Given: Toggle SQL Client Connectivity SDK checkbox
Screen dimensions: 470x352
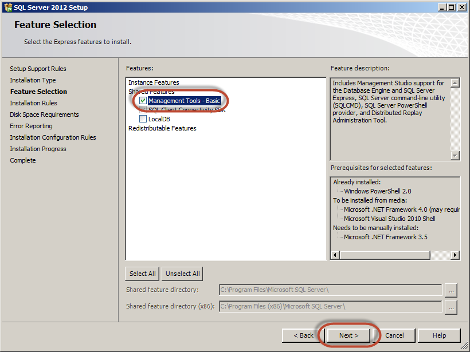Looking at the screenshot, I should (x=143, y=110).
